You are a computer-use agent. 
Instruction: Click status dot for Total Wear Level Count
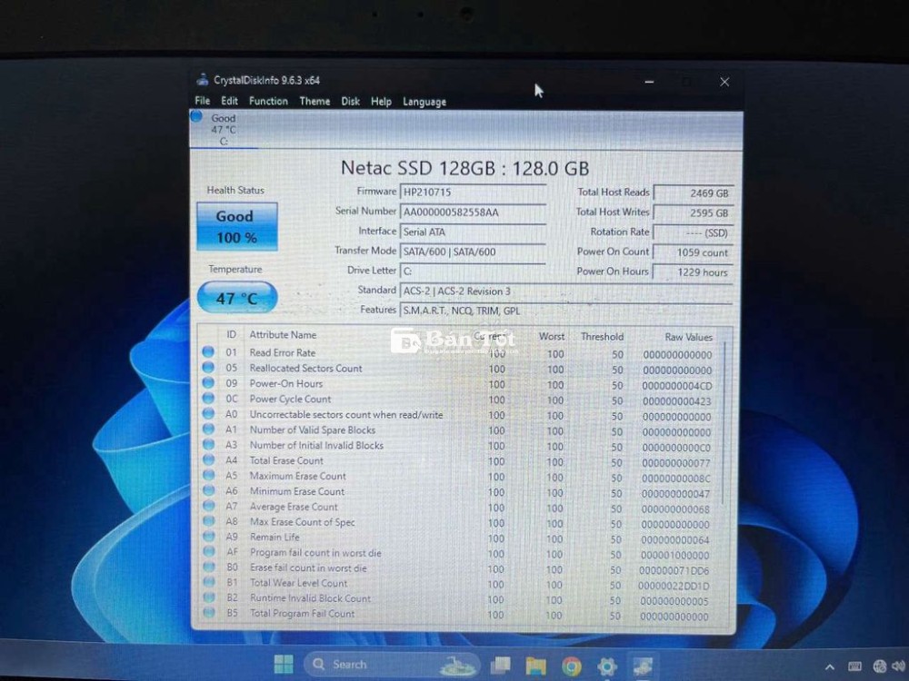(x=208, y=582)
